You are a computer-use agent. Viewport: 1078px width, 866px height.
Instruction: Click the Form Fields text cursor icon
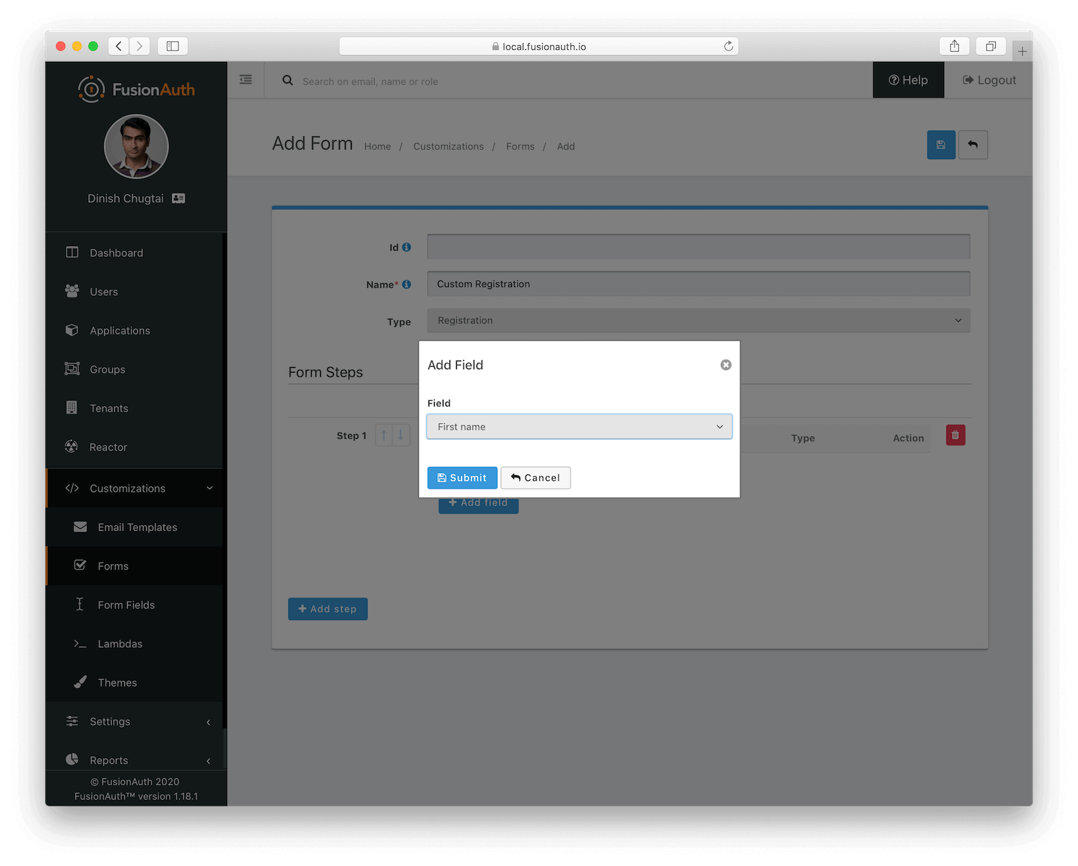point(80,604)
